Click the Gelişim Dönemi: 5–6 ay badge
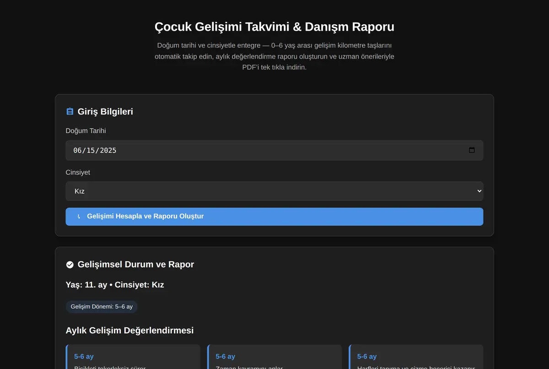 (102, 306)
